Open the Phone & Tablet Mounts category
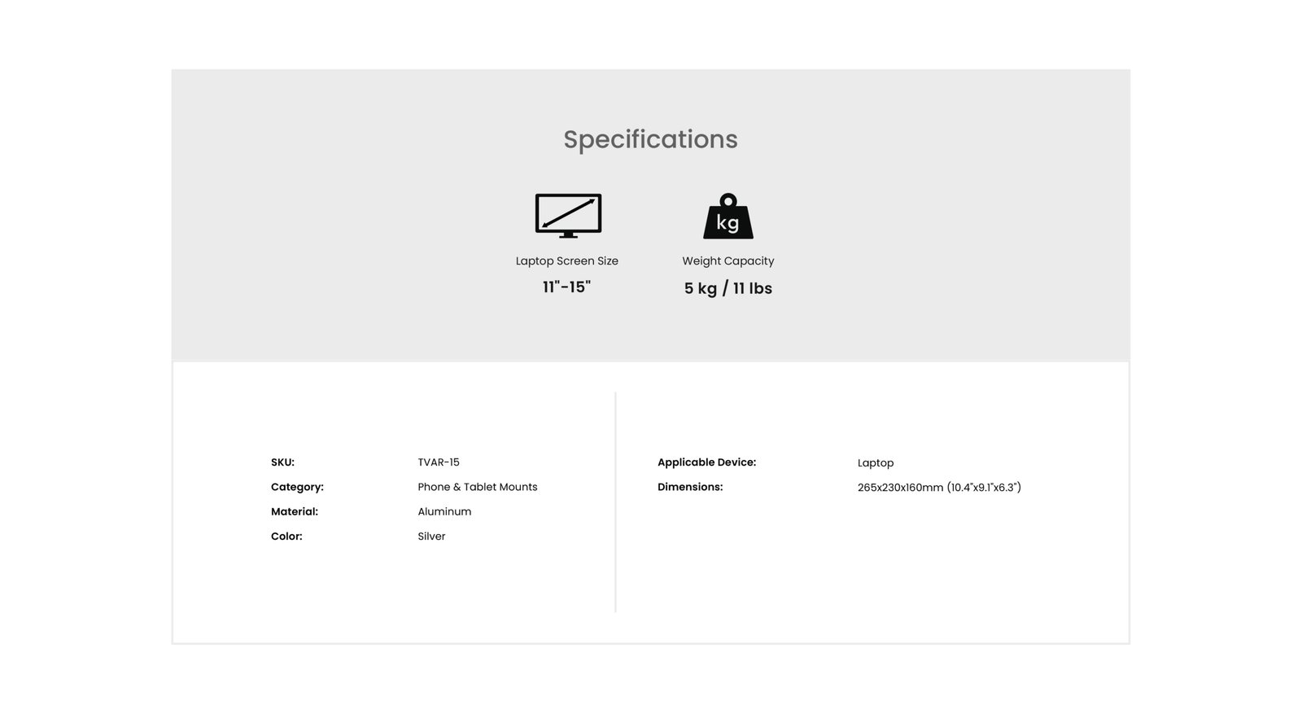 pos(478,487)
